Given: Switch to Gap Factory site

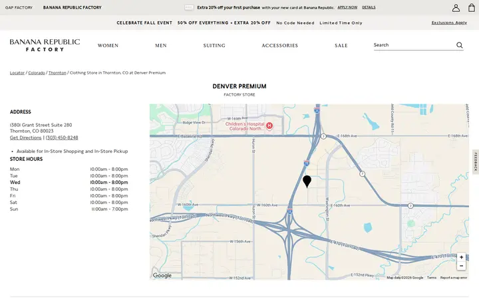Looking at the screenshot, I should pos(19,7).
